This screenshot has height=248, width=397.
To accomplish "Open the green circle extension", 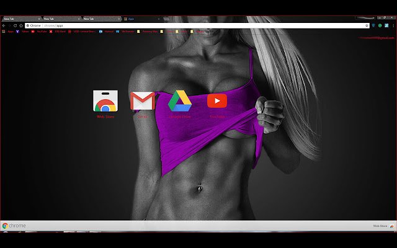I will click(x=380, y=25).
